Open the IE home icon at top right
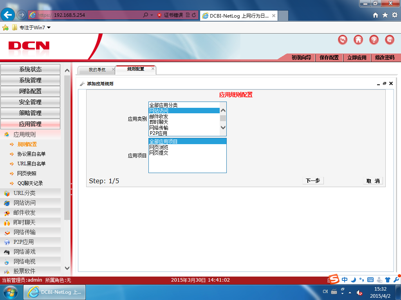The width and height of the screenshot is (401, 300). pyautogui.click(x=376, y=15)
